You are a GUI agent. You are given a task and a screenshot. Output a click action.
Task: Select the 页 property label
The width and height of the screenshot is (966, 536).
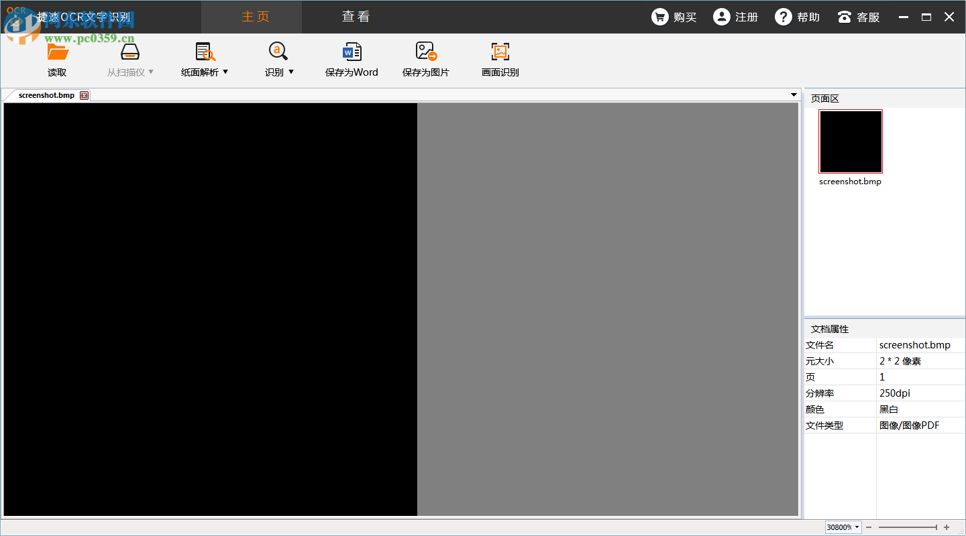[x=810, y=377]
